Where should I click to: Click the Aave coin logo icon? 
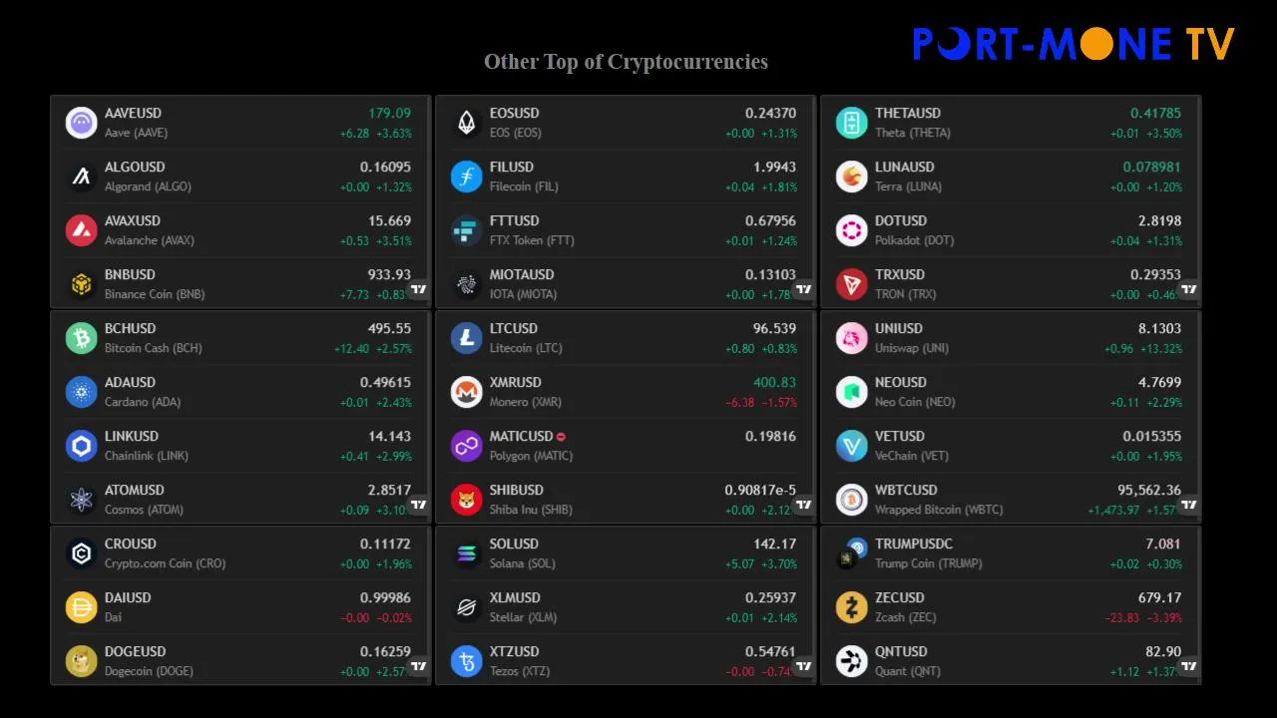81,123
